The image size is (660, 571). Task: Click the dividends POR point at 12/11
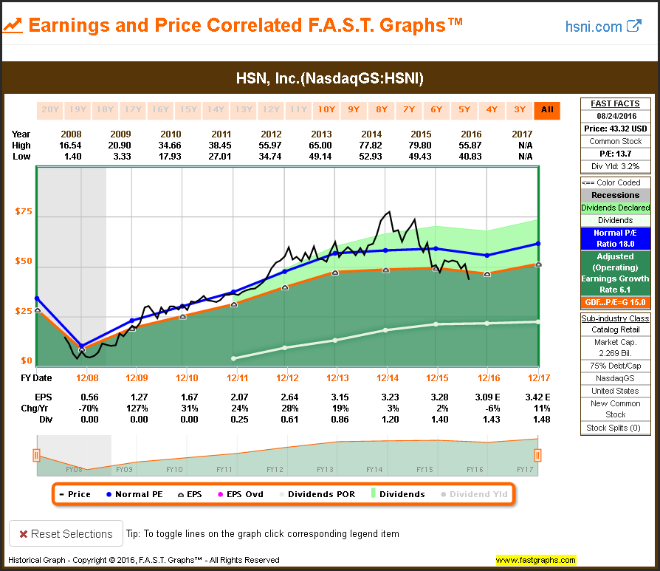click(x=233, y=358)
